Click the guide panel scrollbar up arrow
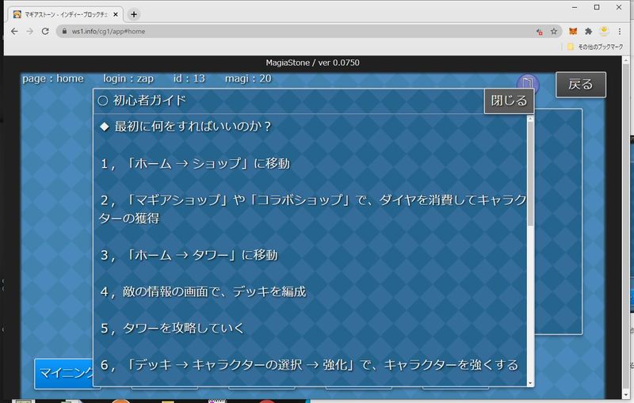Image resolution: width=634 pixels, height=403 pixels. (x=530, y=119)
